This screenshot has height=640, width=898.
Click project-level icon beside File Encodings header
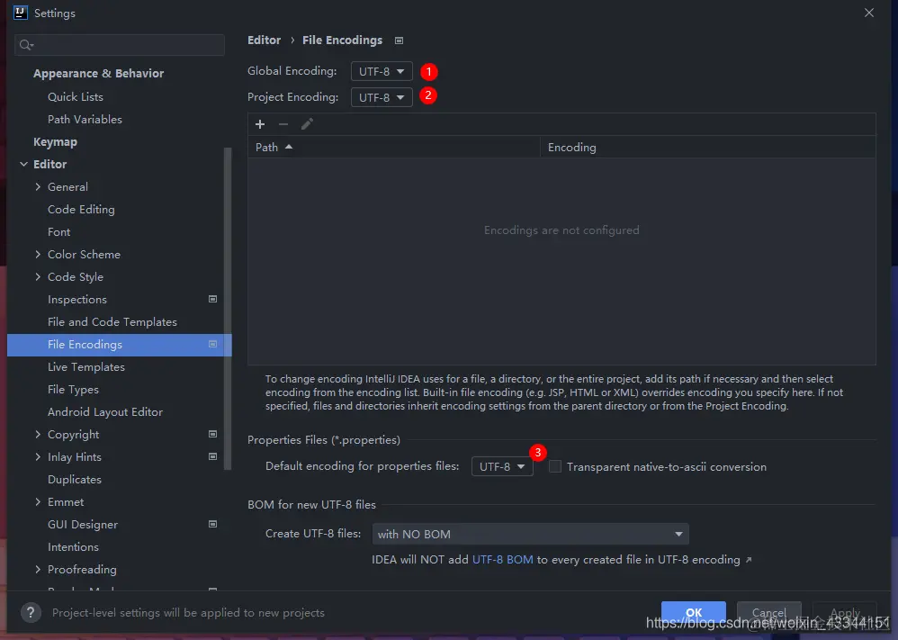click(400, 41)
